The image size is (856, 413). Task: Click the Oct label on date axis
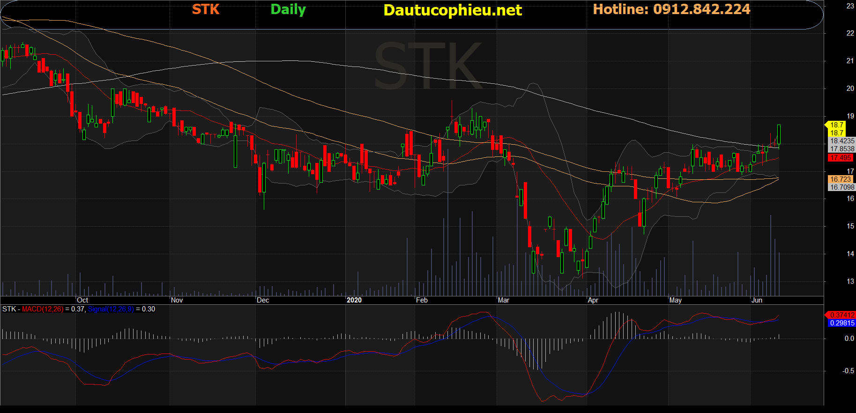click(x=82, y=300)
